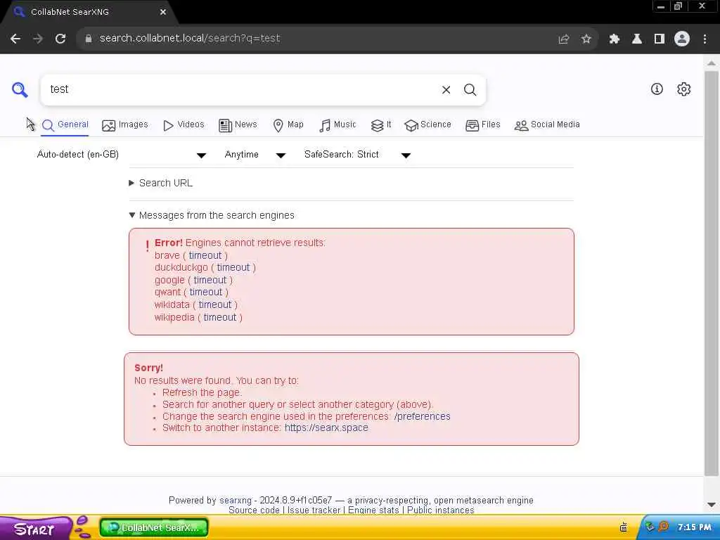This screenshot has height=540, width=720.
Task: Go back with the browser back arrow
Action: [x=15, y=39]
